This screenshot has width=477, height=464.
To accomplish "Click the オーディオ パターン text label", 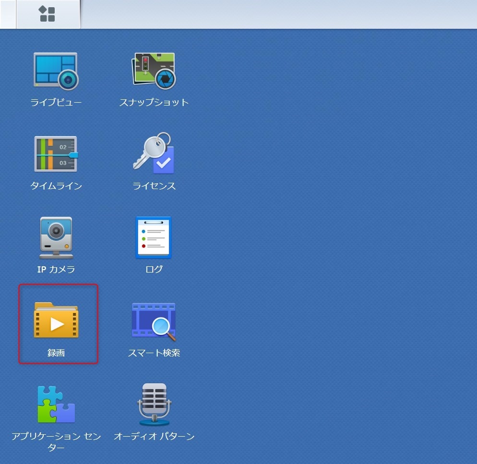I will click(154, 437).
